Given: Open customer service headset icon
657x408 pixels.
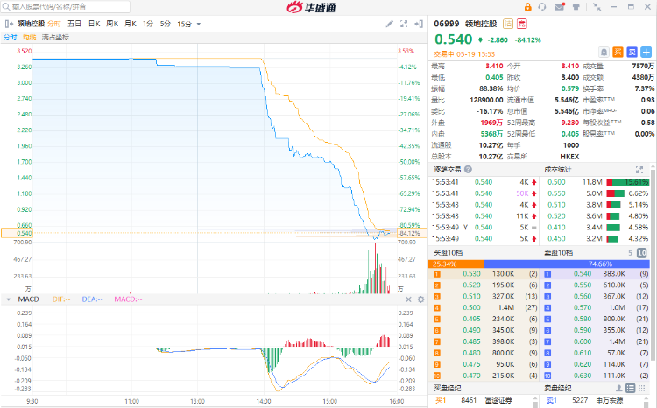Looking at the screenshot, I should [x=542, y=7].
